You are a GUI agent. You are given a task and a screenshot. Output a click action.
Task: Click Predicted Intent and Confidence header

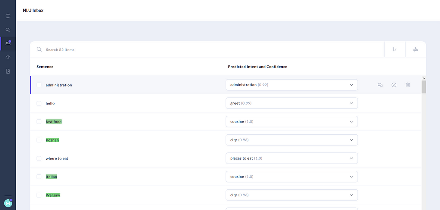[257, 67]
